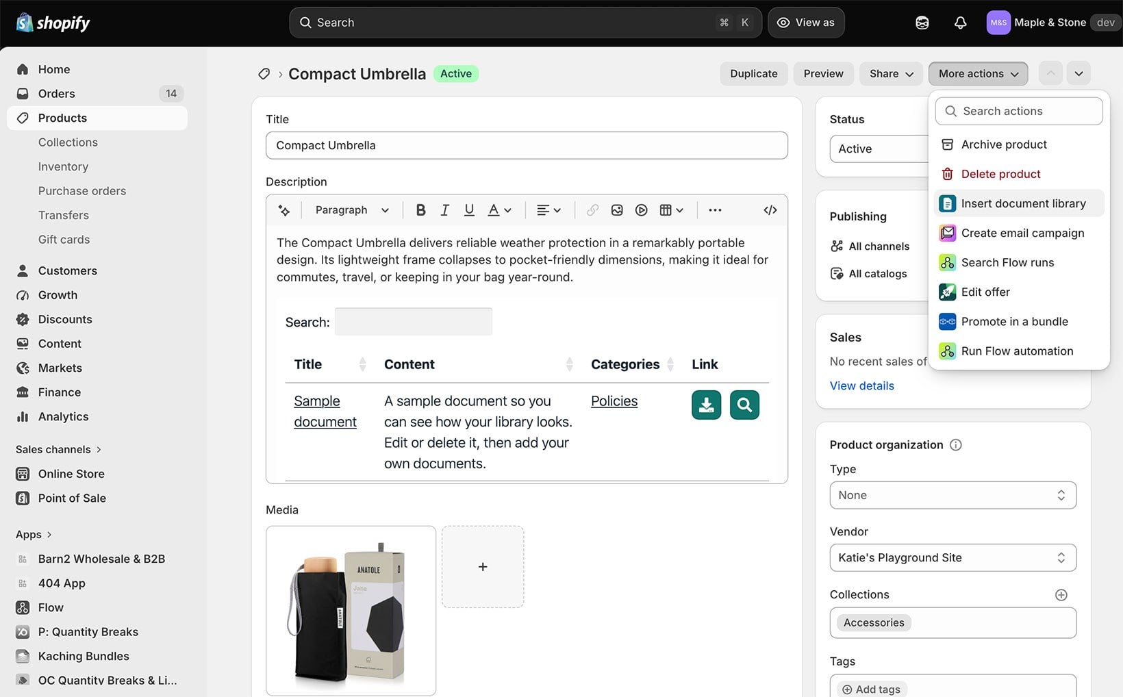The image size is (1123, 697).
Task: Open Point of Sale channel
Action: click(x=97, y=498)
